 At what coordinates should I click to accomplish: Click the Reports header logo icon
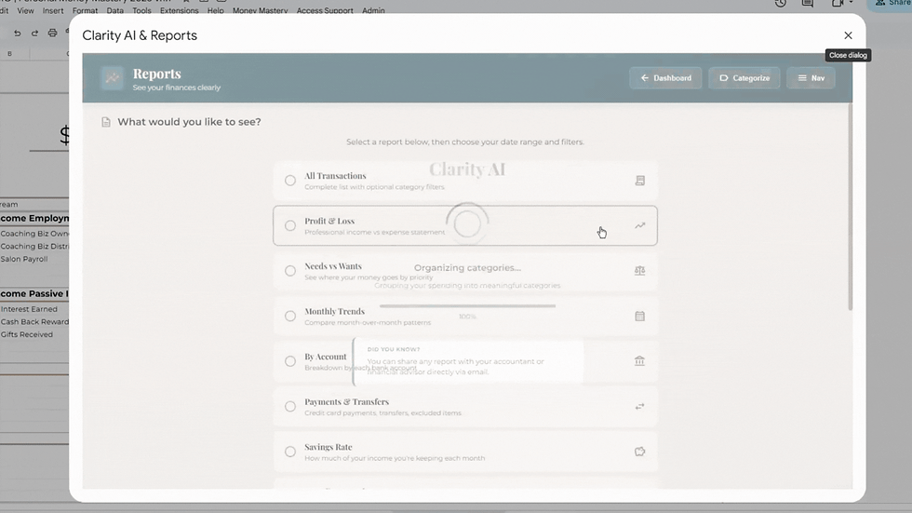113,78
